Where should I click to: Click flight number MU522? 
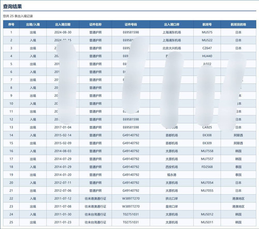pyautogui.click(x=207, y=40)
